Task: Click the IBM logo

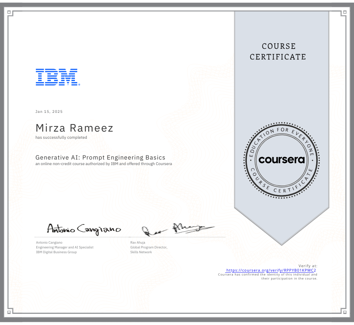Action: pyautogui.click(x=57, y=77)
